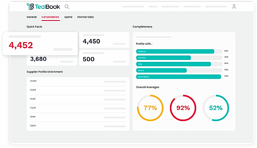Viewport: 257px width, 148px height.
Task: Open the user profile icon
Action: (x=234, y=6)
